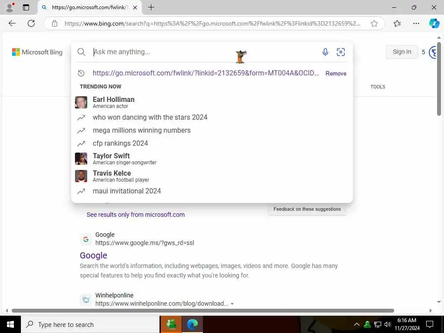Click Taylor Swift's thumbnail photo
Image resolution: width=444 pixels, height=333 pixels.
(81, 159)
